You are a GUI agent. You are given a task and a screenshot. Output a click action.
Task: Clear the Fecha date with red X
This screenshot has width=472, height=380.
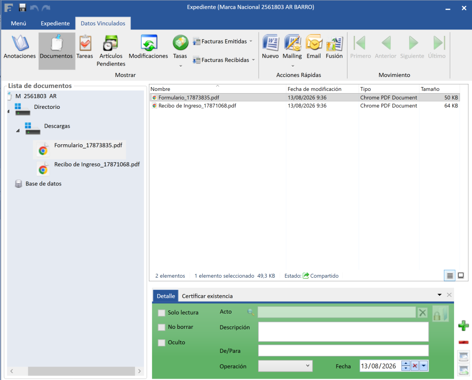point(415,366)
